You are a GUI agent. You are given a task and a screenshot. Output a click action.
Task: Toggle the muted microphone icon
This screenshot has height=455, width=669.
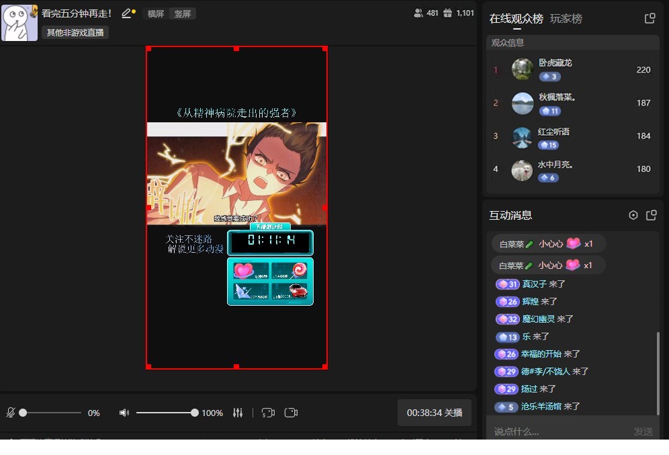[x=11, y=412]
